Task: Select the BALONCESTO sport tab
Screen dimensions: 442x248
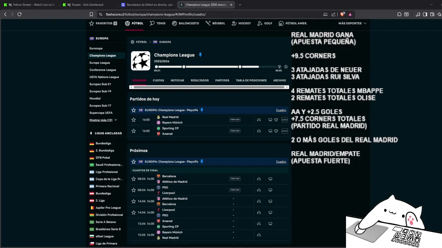Action: coord(185,23)
